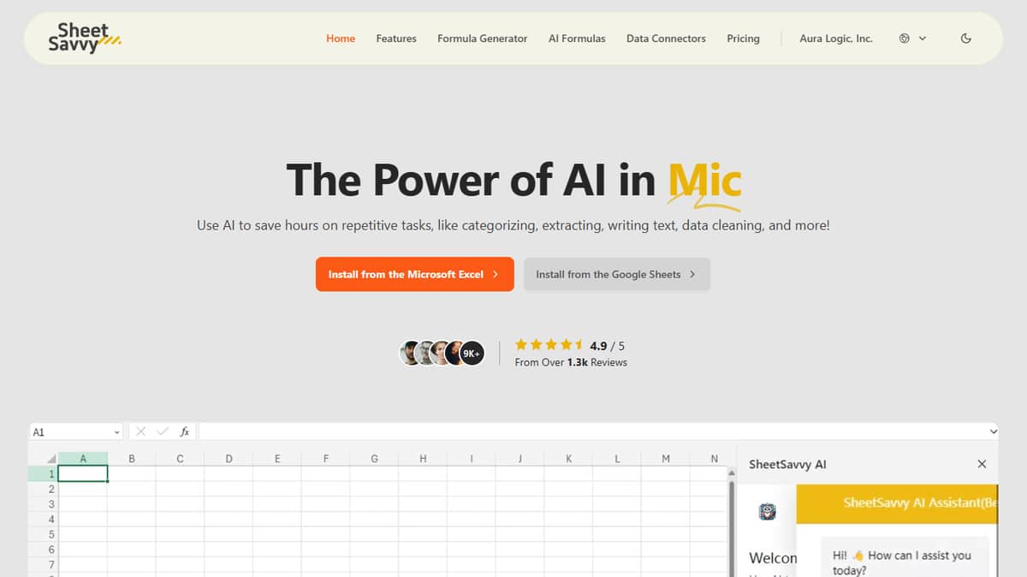Select column B header
Viewport: 1027px width, 577px height.
[132, 459]
